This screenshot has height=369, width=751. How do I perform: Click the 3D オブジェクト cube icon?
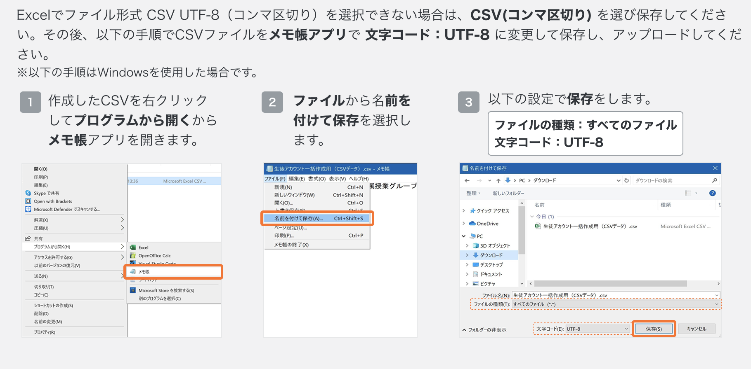pyautogui.click(x=476, y=245)
